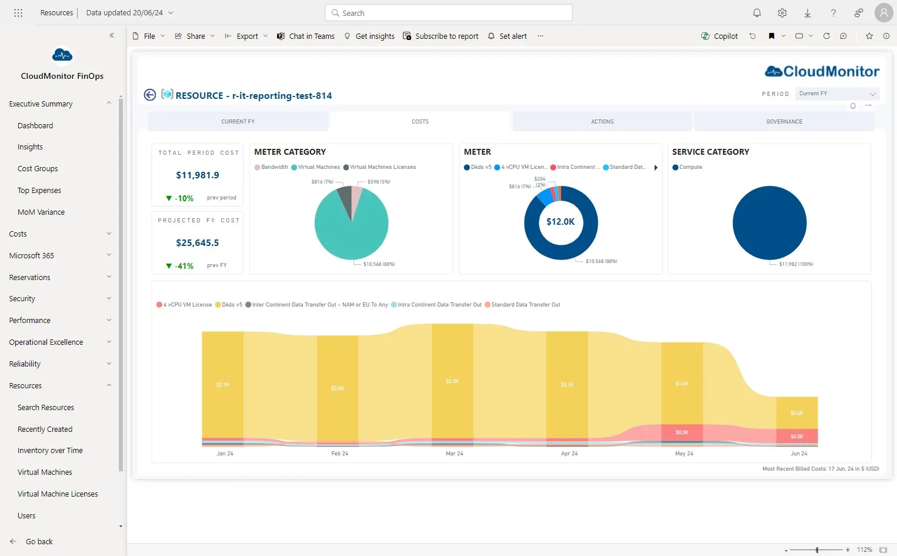Open the PERIOD Current FY dropdown
Viewport: 897px width, 556px height.
point(838,94)
